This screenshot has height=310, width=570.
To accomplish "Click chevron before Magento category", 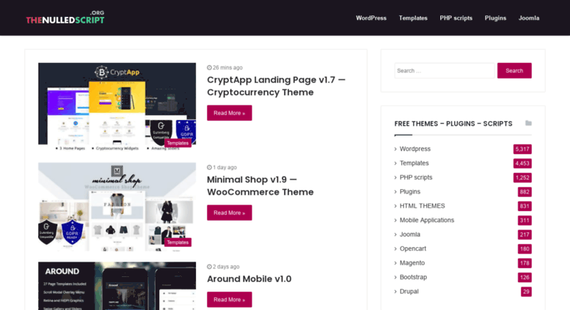I will click(395, 263).
